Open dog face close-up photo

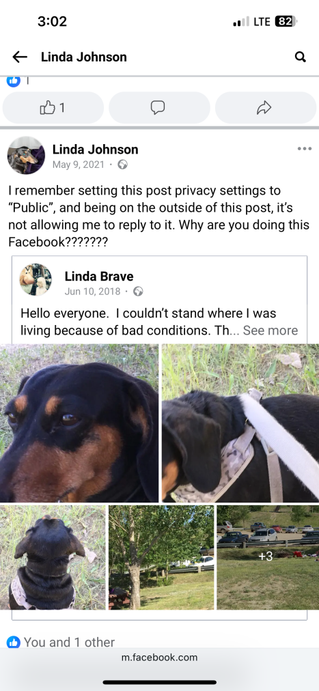[x=79, y=423]
